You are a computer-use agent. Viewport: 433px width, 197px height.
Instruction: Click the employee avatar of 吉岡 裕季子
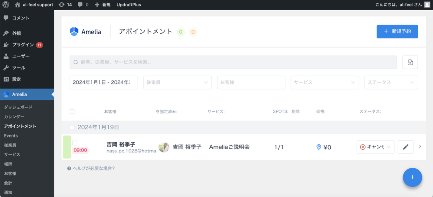click(164, 147)
